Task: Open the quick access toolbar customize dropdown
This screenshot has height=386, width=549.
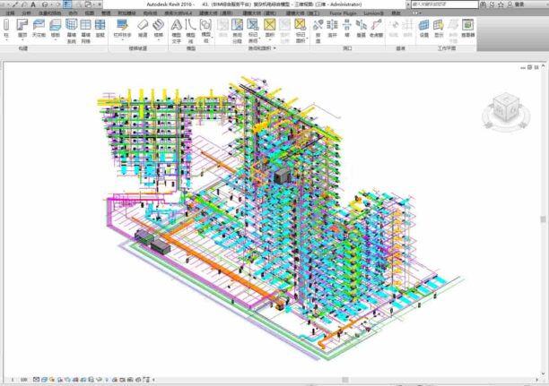Action: [100, 4]
